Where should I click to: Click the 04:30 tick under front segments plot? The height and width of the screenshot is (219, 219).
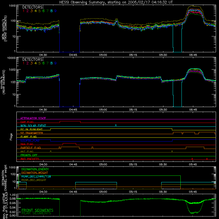click(43, 55)
